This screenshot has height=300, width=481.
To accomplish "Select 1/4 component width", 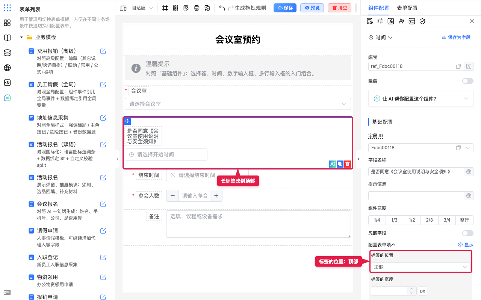I will [377, 220].
